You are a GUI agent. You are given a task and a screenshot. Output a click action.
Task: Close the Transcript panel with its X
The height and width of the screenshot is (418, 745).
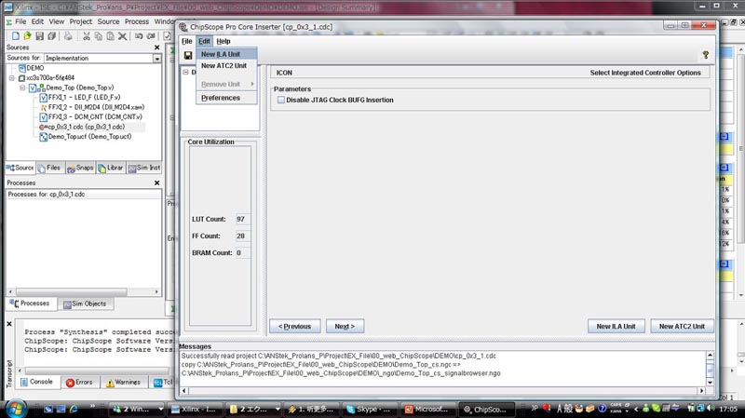(9, 324)
